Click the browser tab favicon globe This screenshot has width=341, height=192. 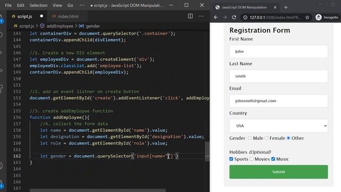click(x=217, y=7)
